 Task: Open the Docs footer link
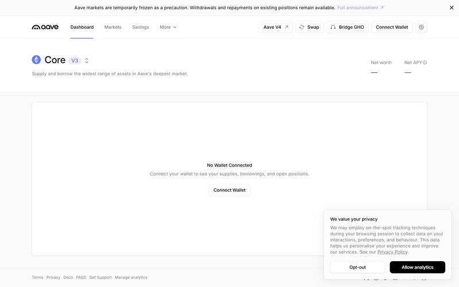(68, 277)
